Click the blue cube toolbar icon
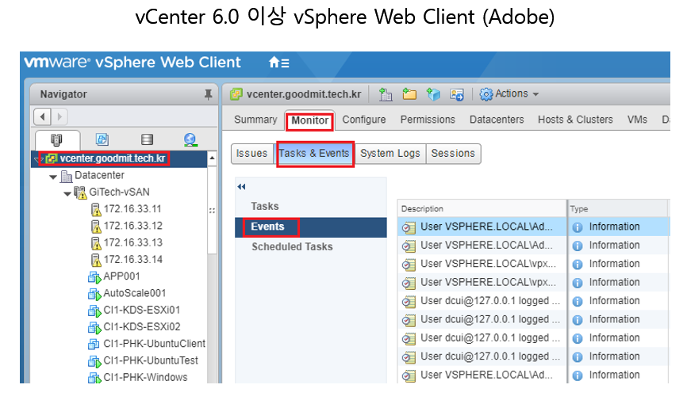The width and height of the screenshot is (687, 400). pos(433,94)
